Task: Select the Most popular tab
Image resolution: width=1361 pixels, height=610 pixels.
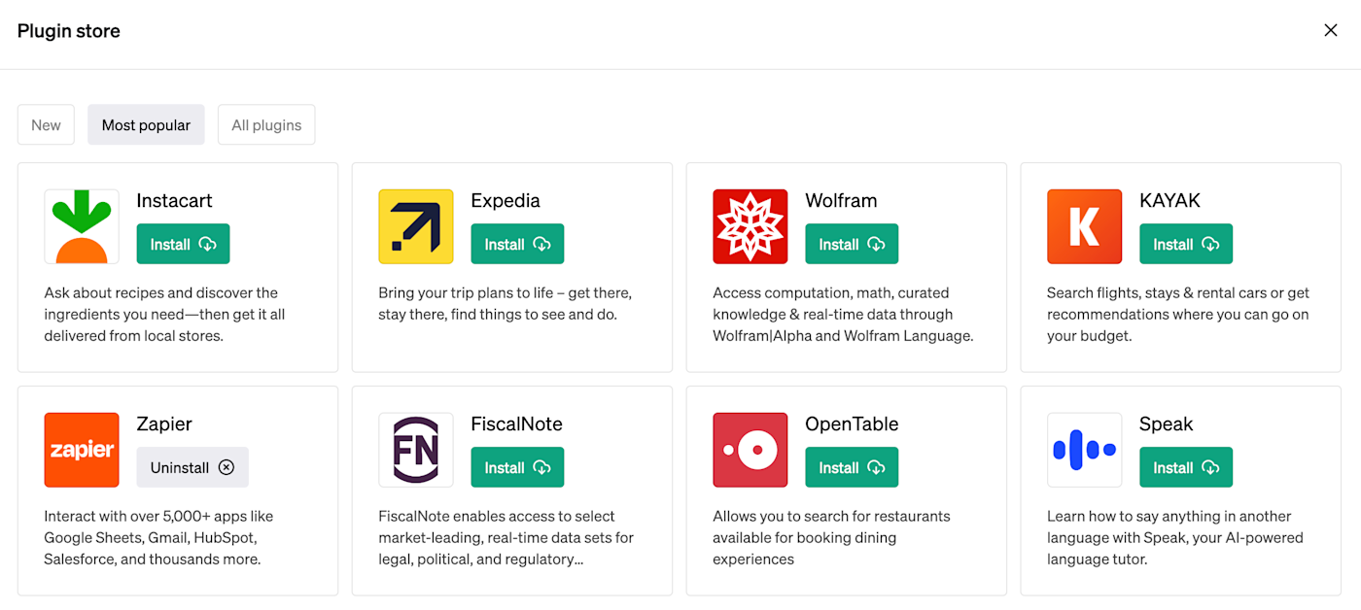Action: [x=146, y=125]
